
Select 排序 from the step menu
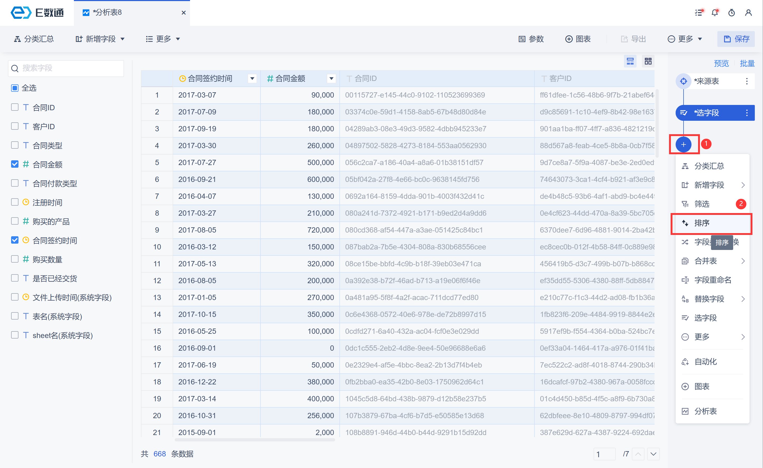[x=702, y=223]
